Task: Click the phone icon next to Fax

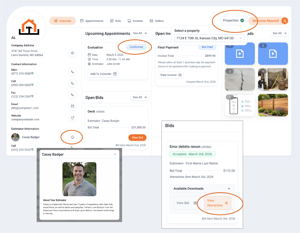Action: tap(73, 95)
